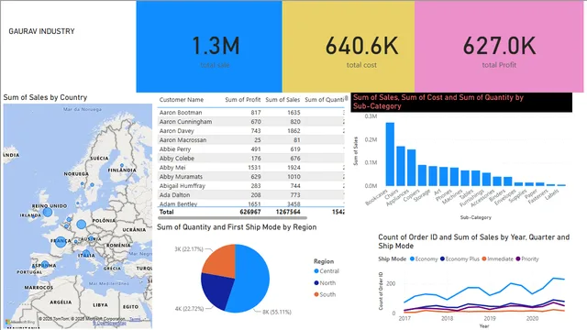This screenshot has height=330, width=587.
Task: Highlight Economy Plus in Ship Mode legend
Action: (x=460, y=258)
